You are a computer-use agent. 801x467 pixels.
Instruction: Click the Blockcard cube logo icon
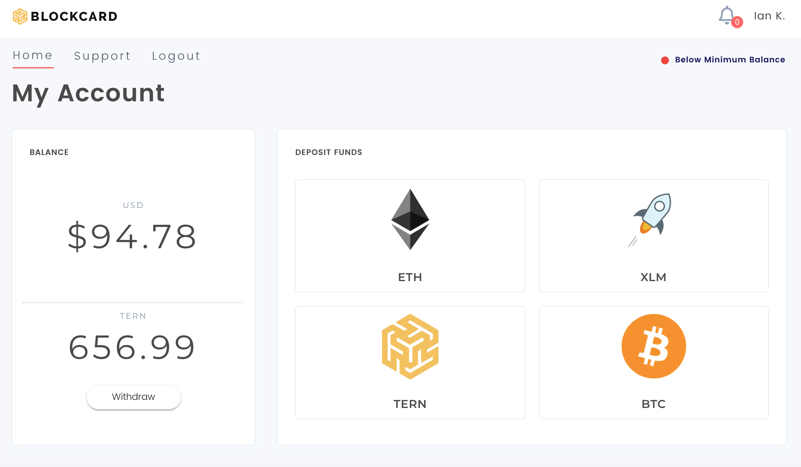click(x=20, y=16)
